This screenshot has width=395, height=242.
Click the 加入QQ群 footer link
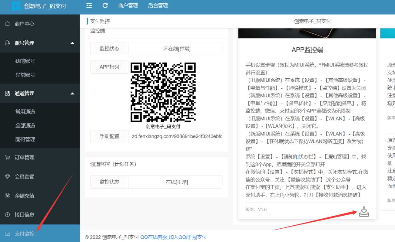180,237
